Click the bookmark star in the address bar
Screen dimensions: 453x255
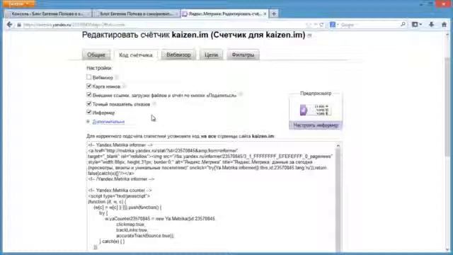pos(309,25)
